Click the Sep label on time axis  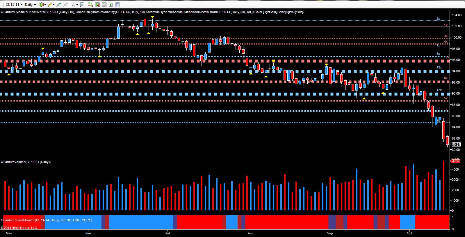[330, 233]
